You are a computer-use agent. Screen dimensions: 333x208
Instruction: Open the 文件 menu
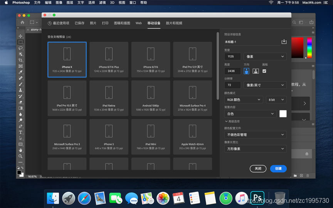[x=37, y=3]
